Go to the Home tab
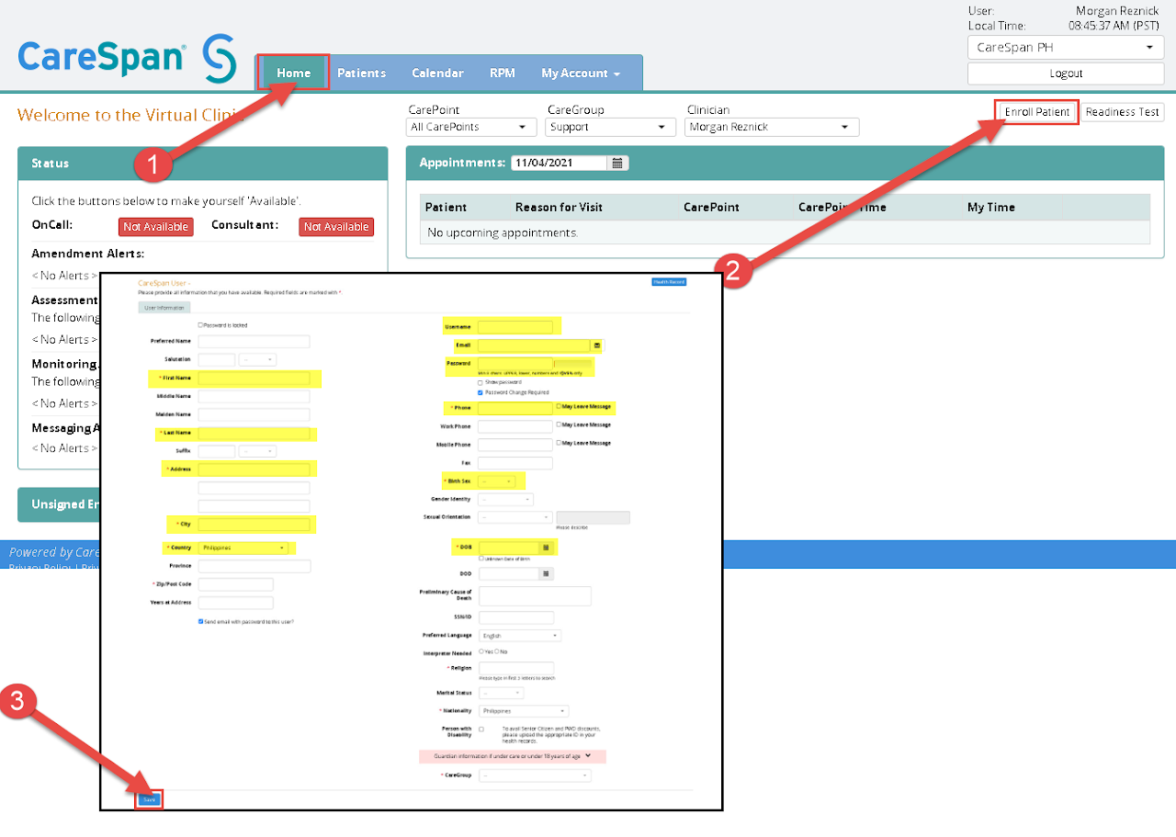 click(x=294, y=73)
